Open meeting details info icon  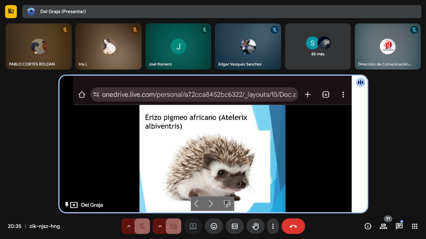(x=368, y=226)
